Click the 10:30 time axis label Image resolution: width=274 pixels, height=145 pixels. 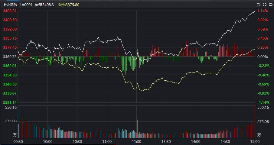(77, 141)
